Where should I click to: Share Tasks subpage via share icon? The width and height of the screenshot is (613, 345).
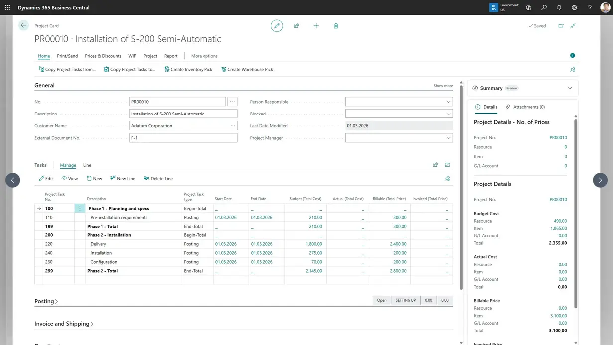click(435, 165)
